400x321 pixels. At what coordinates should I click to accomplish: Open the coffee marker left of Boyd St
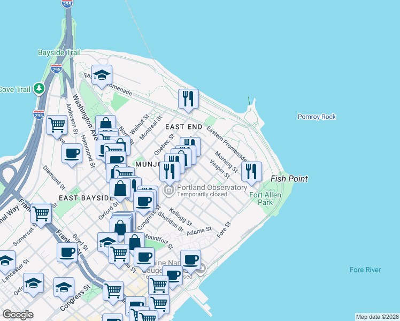[67, 254]
